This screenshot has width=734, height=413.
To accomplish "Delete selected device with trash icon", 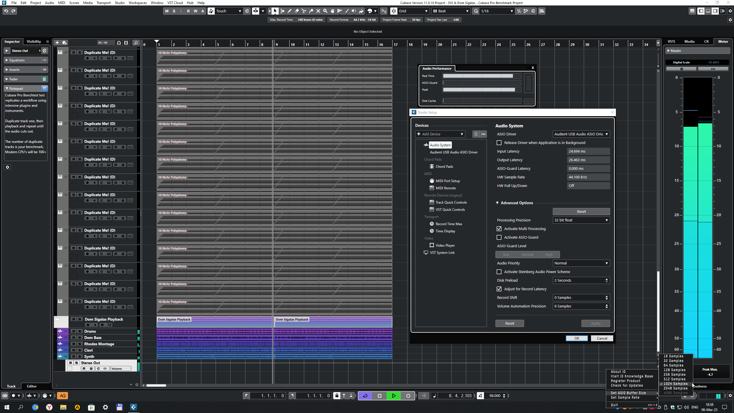I will (x=476, y=134).
